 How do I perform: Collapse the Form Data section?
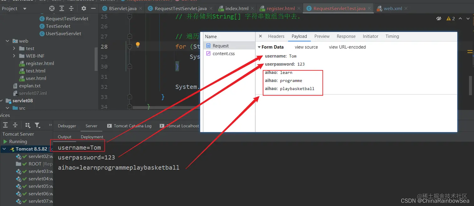point(259,47)
